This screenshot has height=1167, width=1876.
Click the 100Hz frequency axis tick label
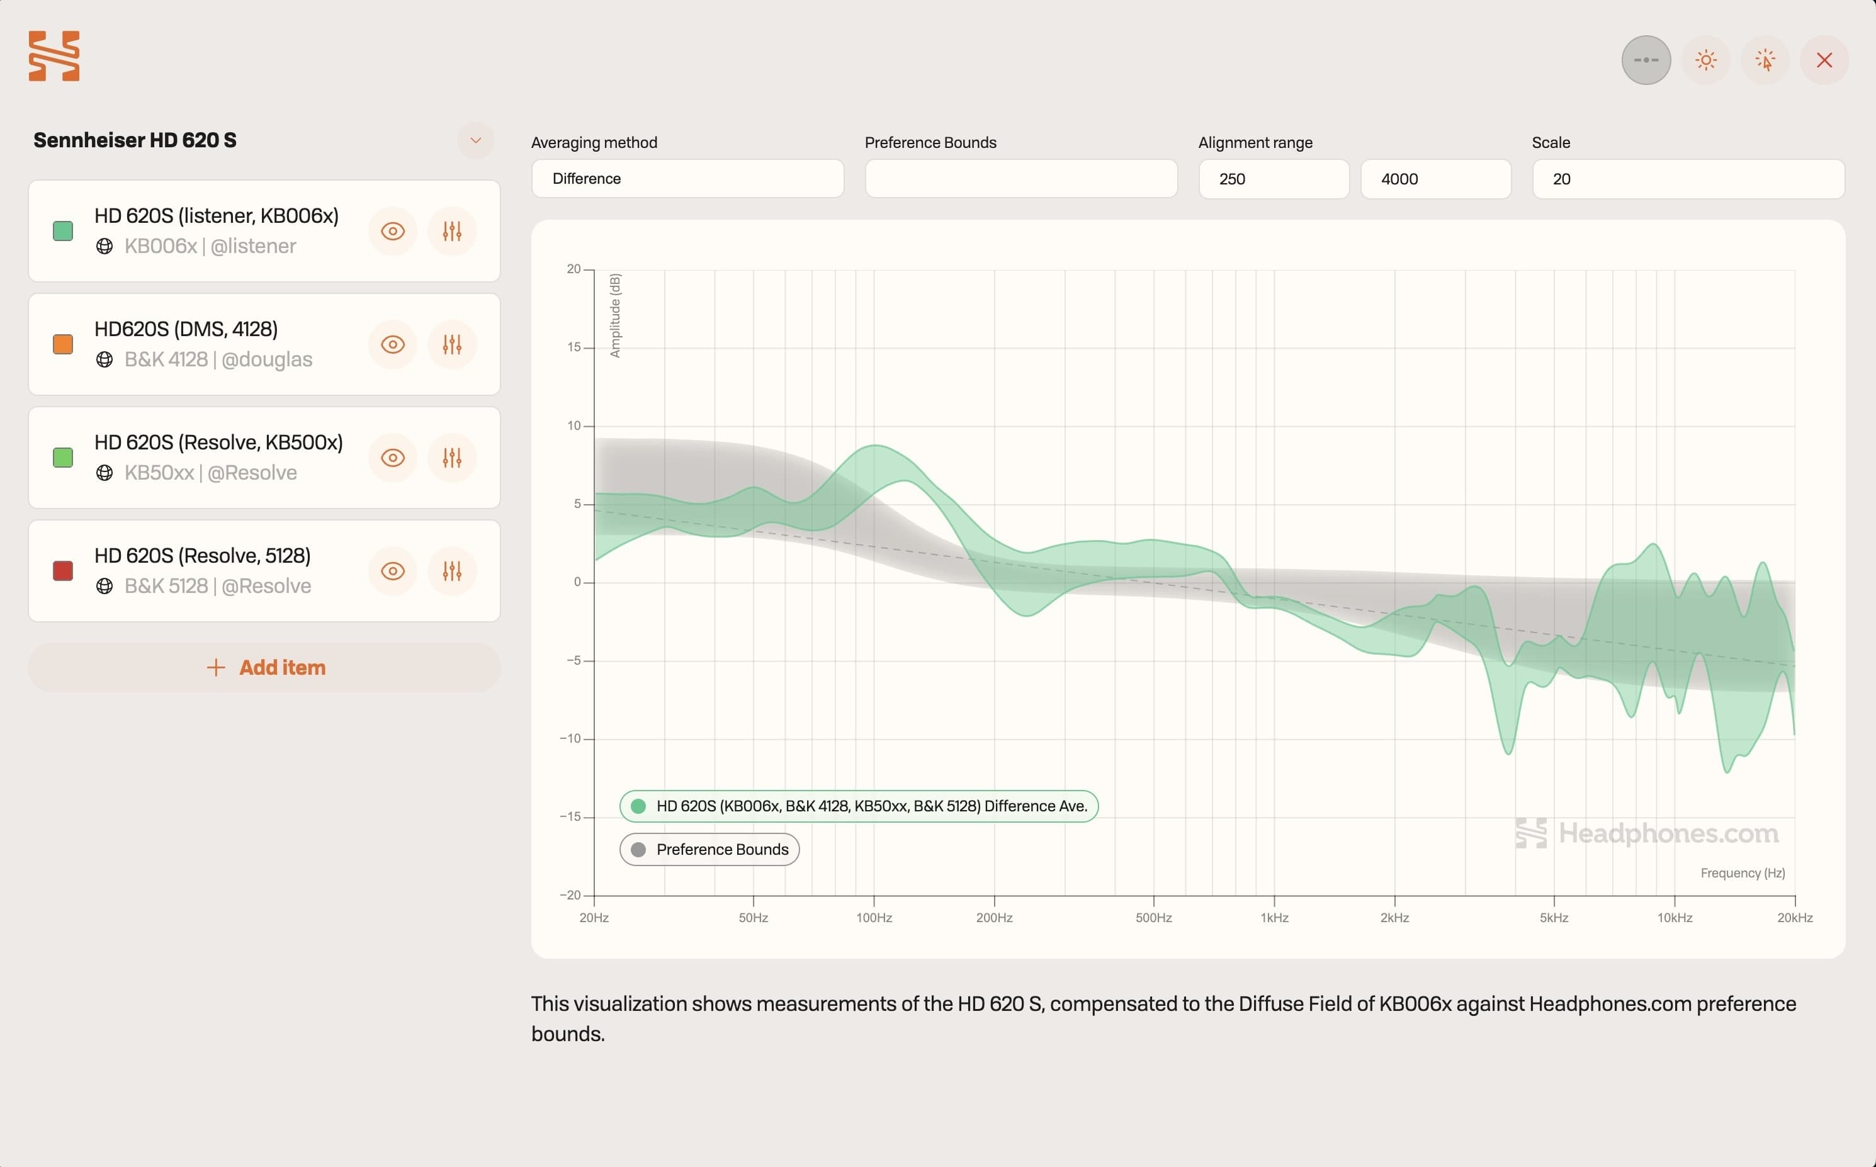(x=874, y=918)
